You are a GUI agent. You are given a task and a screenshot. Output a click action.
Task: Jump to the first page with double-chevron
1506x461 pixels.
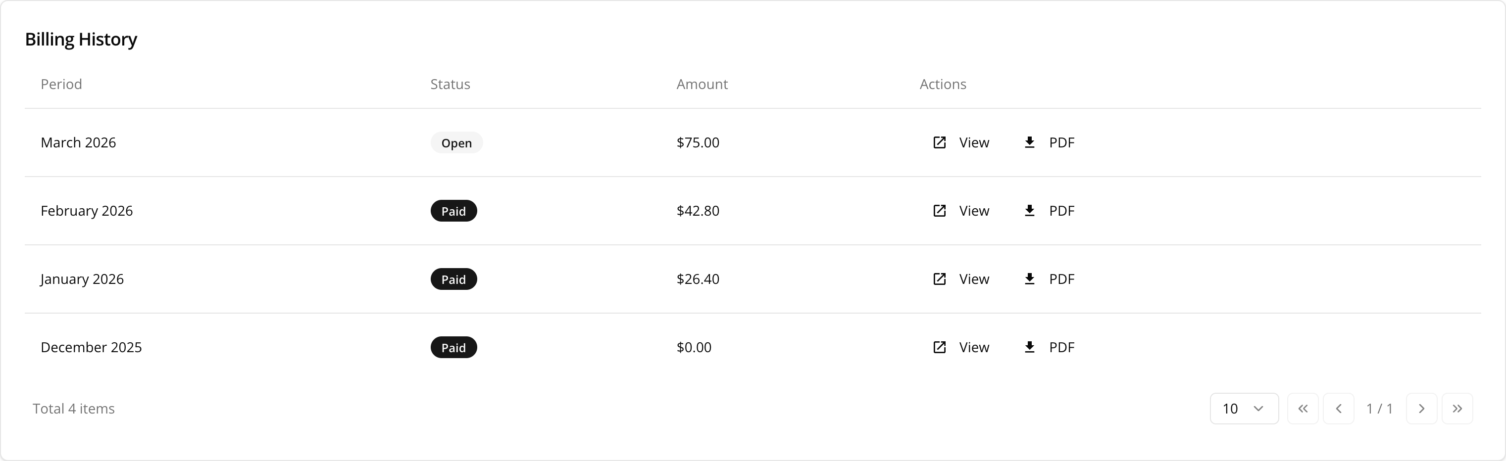pos(1303,409)
